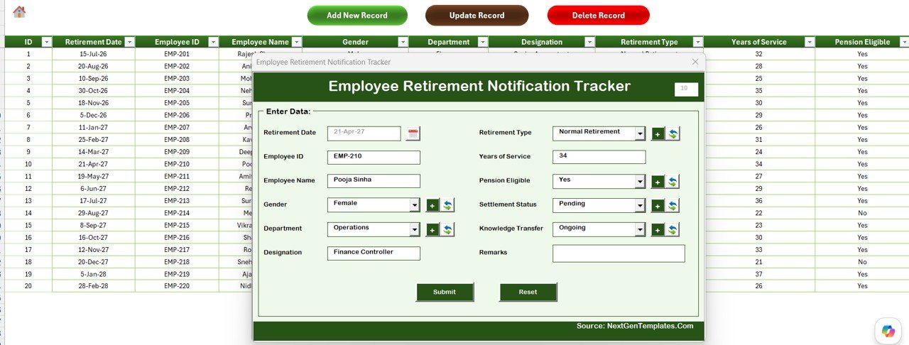
Task: Open the Retirement Date column filter arrow
Action: (x=129, y=42)
